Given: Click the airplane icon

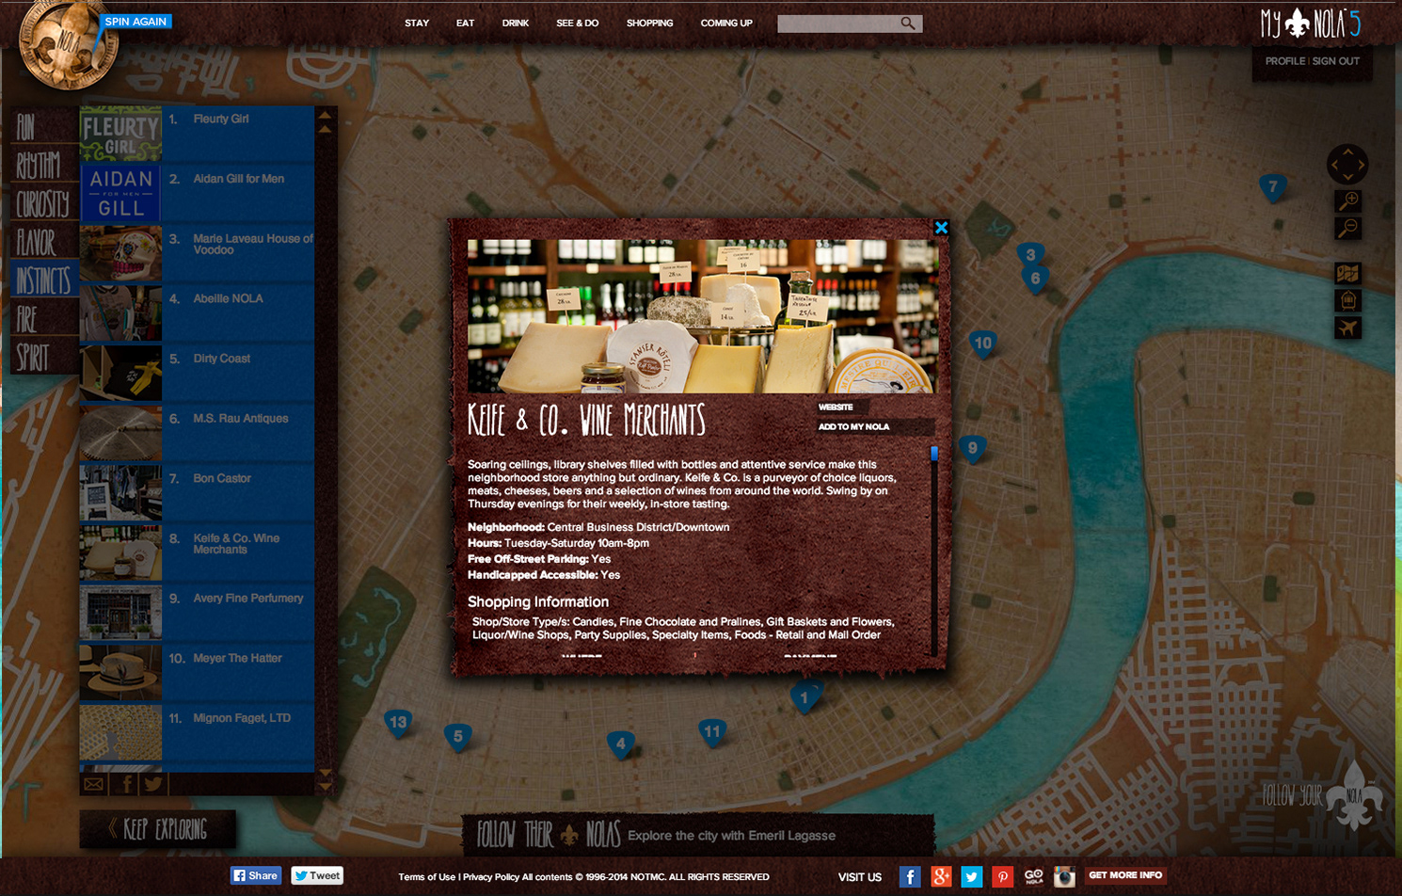Looking at the screenshot, I should click(1347, 328).
